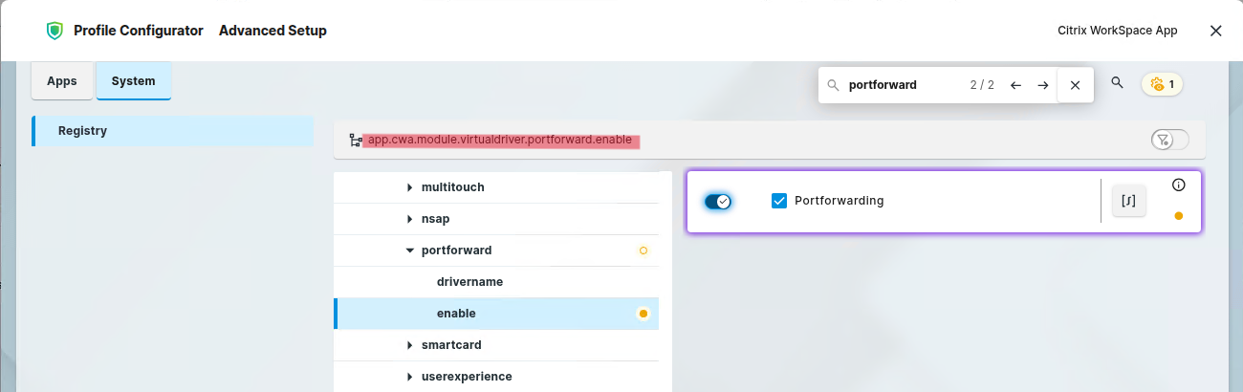The image size is (1243, 392).
Task: Expand the nsap tree node
Action: tap(410, 219)
